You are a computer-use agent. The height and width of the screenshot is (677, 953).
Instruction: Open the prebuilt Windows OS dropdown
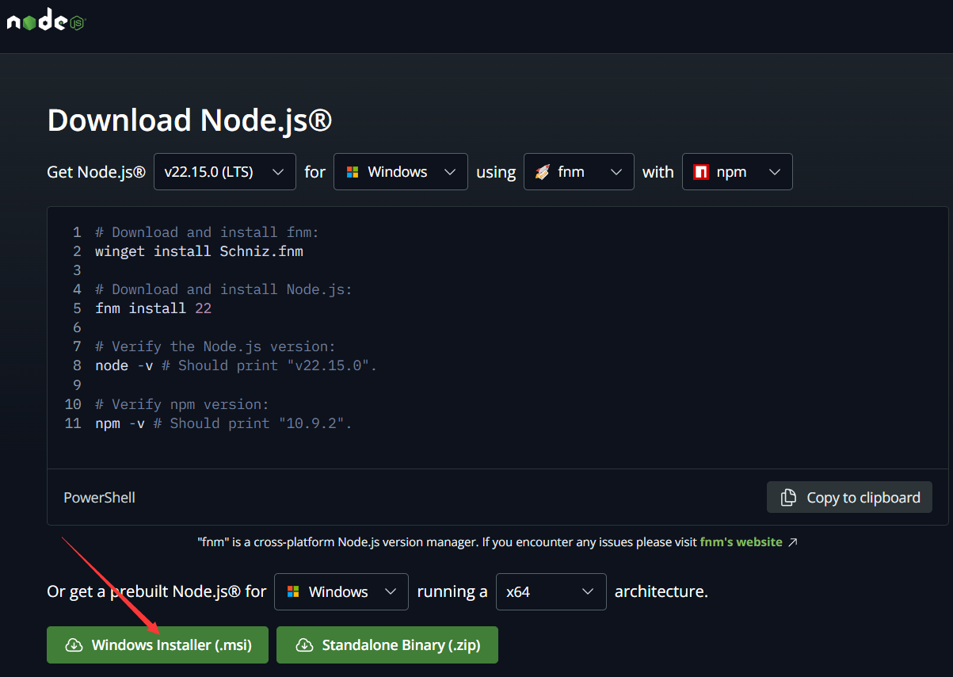341,591
